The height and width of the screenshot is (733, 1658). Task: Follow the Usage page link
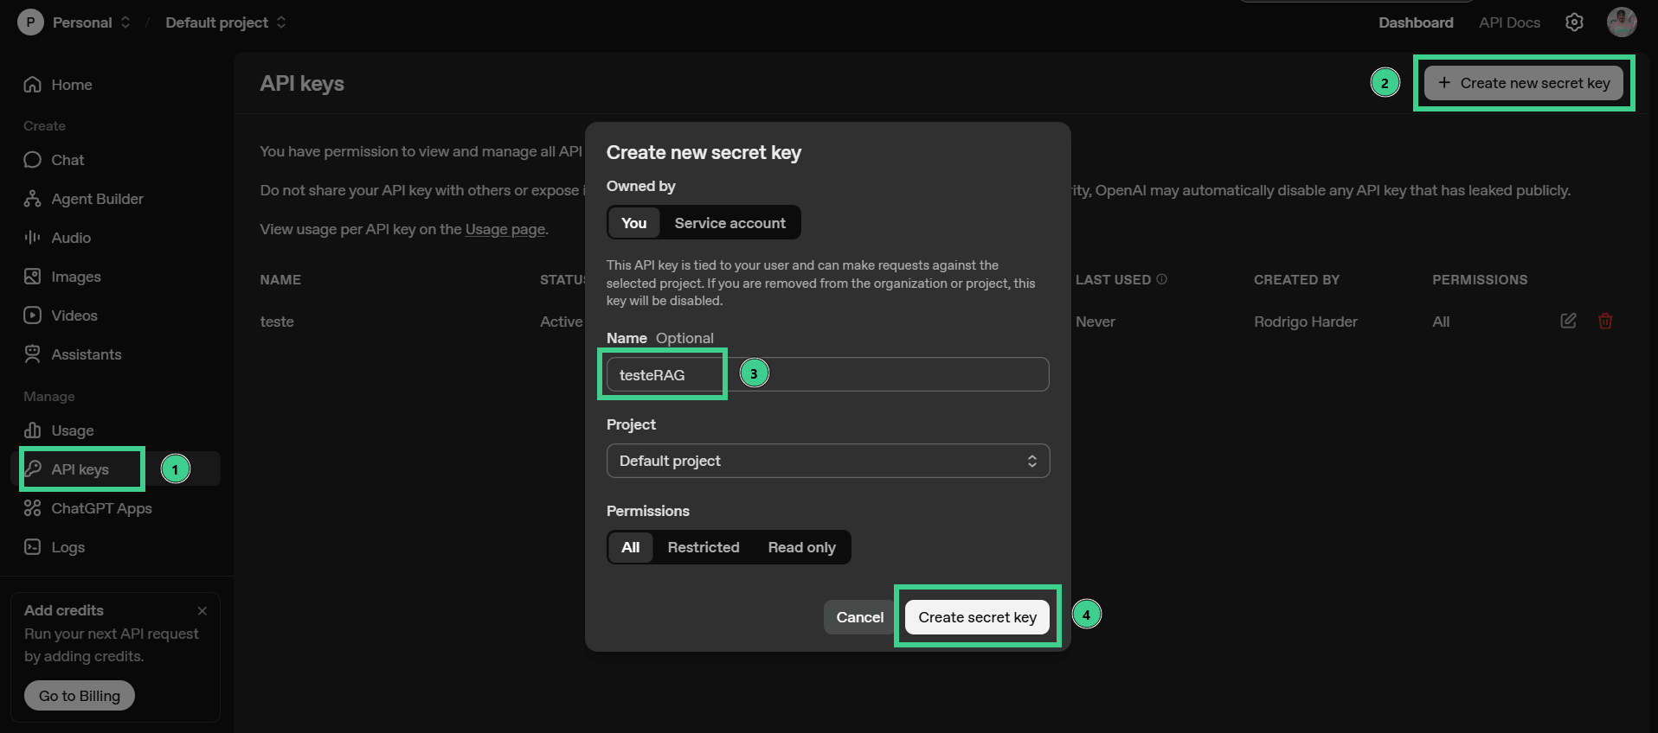click(x=505, y=229)
